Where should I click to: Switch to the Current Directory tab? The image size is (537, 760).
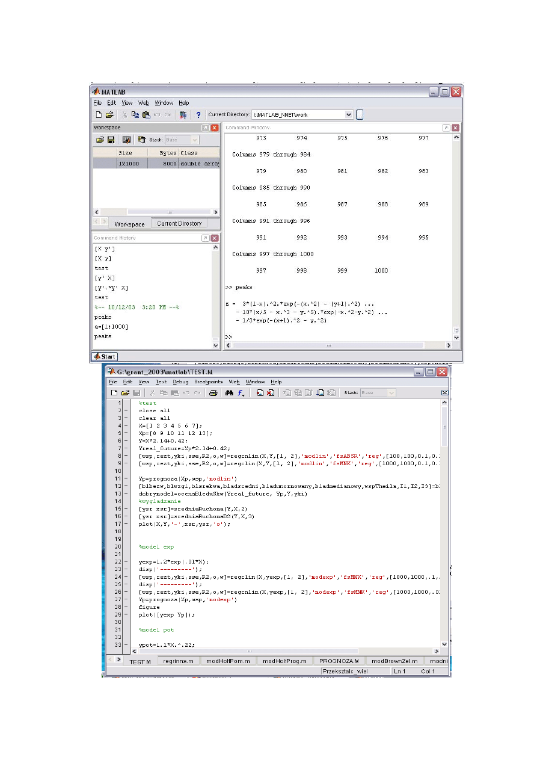click(x=179, y=224)
